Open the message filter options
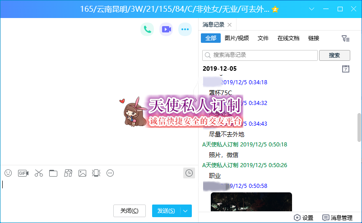Viewport: 362px width, 223px height. click(x=346, y=38)
